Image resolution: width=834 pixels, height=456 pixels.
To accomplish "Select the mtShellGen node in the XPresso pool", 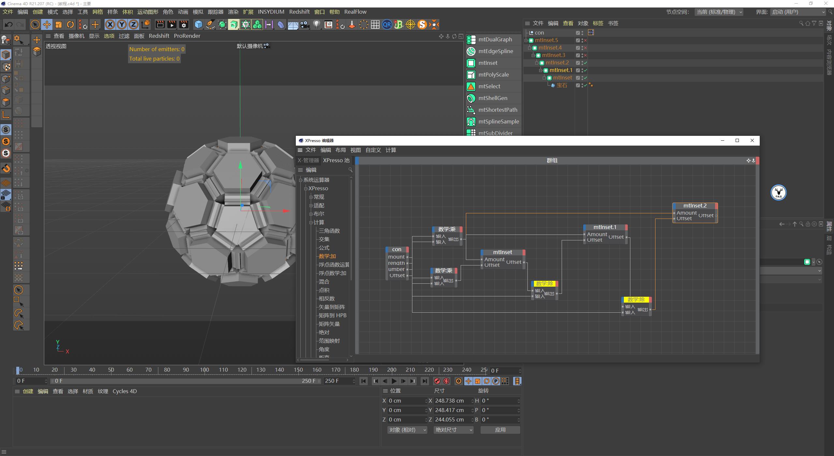I will point(492,98).
